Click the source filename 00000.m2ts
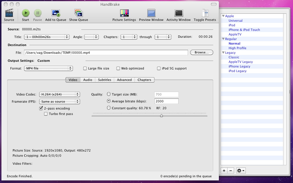The height and width of the screenshot is (183, 293). point(31,29)
